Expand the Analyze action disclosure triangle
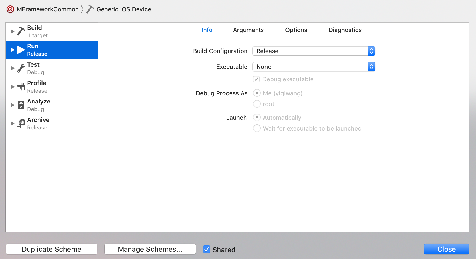Image resolution: width=476 pixels, height=259 pixels. tap(12, 105)
